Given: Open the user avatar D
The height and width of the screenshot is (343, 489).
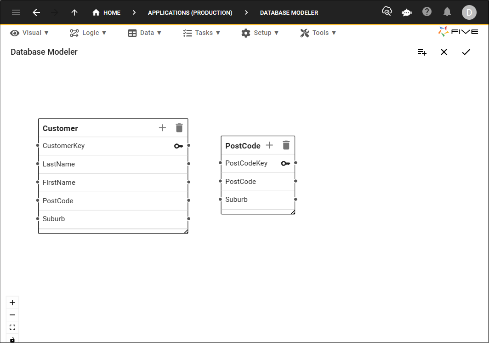Looking at the screenshot, I should 469,12.
